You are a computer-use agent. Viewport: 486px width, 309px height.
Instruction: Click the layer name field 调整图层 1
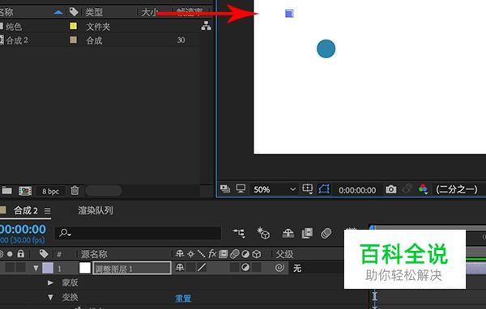pos(132,268)
